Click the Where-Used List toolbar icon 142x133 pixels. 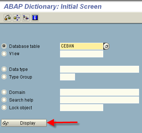tap(16, 18)
